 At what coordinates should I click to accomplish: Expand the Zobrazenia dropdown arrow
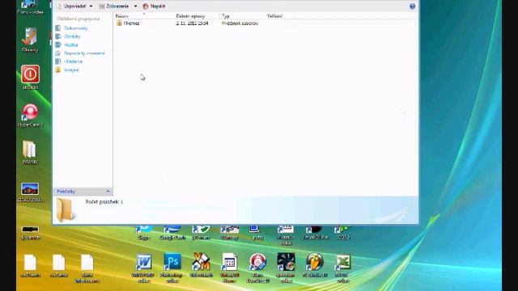tap(135, 6)
